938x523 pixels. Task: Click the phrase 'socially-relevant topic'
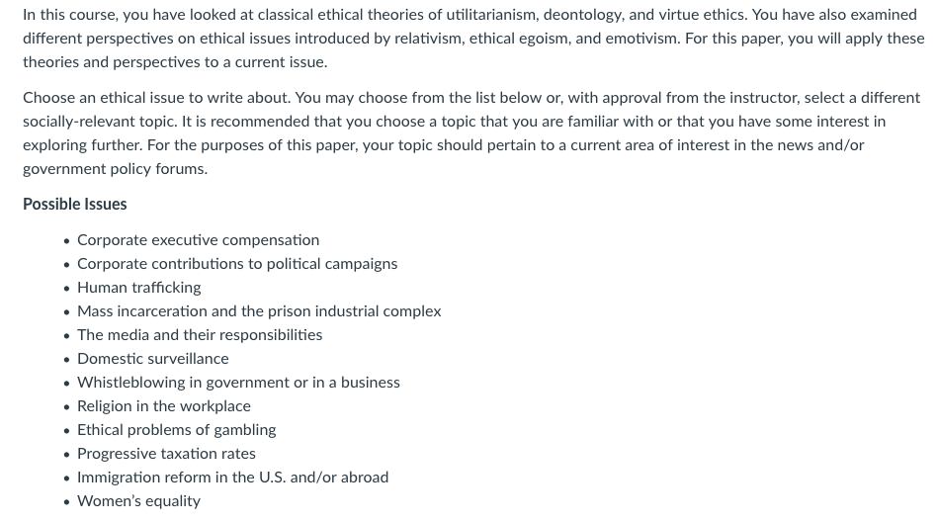coord(99,122)
